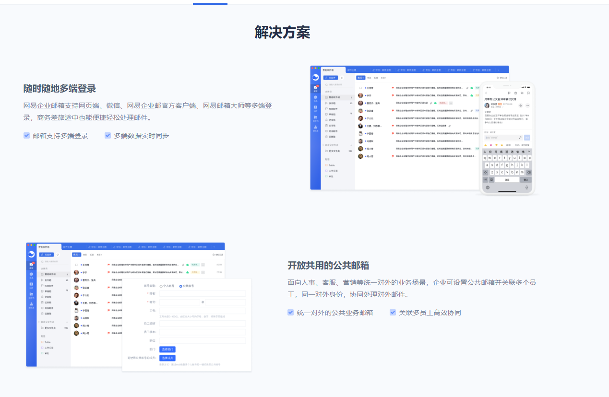Collapse keyboard candidates chevron in phone mockup

coord(529,152)
